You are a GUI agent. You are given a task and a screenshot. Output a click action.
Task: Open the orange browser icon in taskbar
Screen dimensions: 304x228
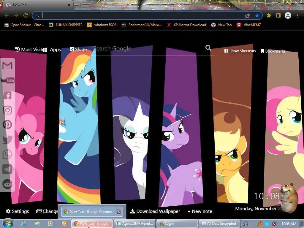[64, 224]
